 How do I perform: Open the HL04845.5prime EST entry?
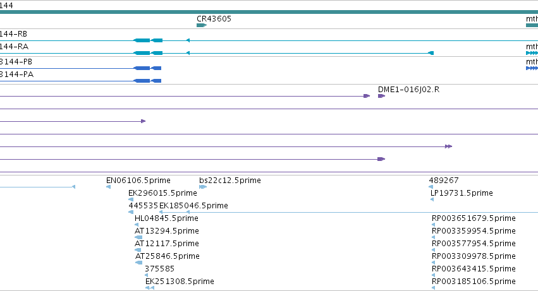[166, 218]
